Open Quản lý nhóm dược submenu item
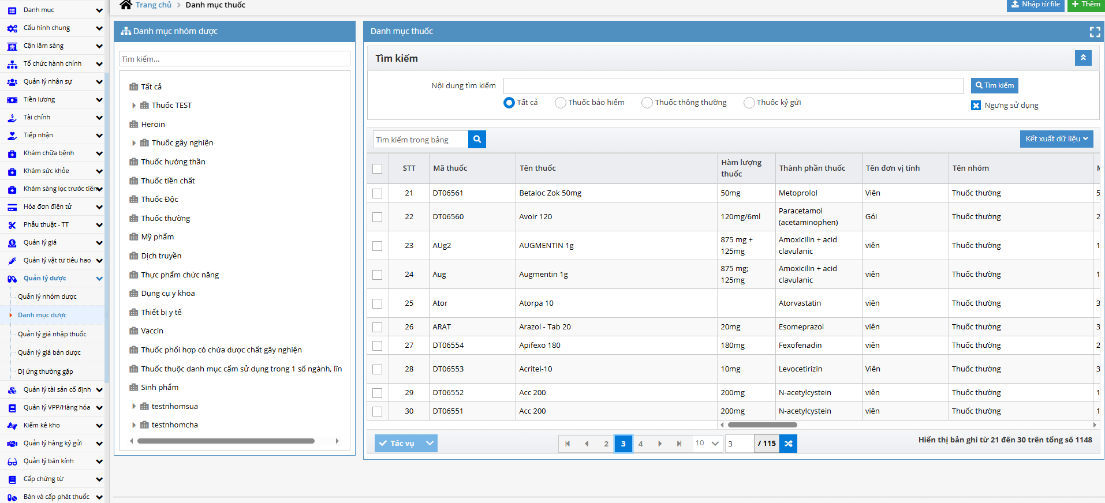 [x=47, y=296]
